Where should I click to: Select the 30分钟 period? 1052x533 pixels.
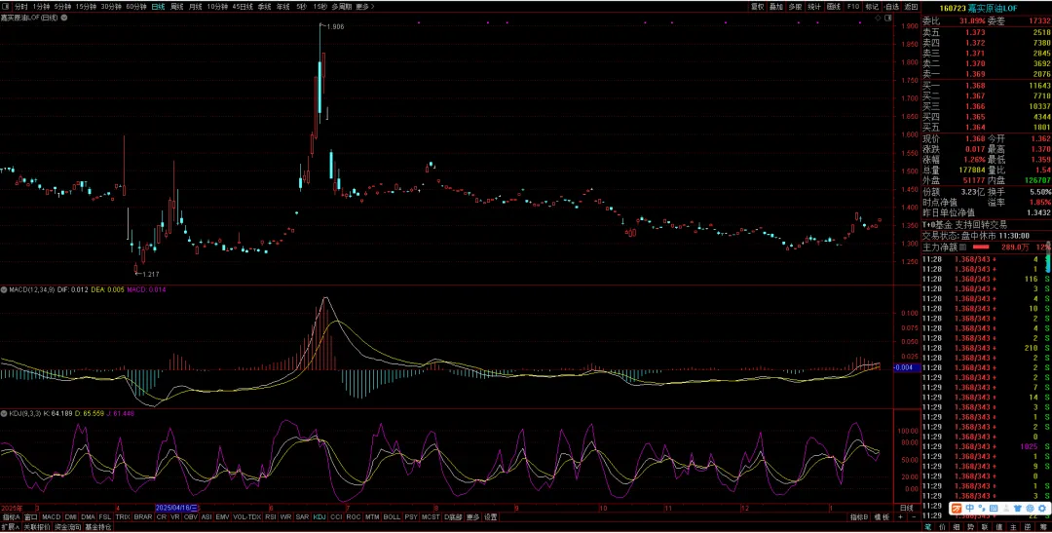111,6
